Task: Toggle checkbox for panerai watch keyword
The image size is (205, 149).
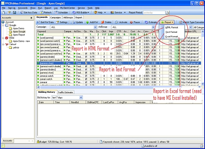Action: 86,76
